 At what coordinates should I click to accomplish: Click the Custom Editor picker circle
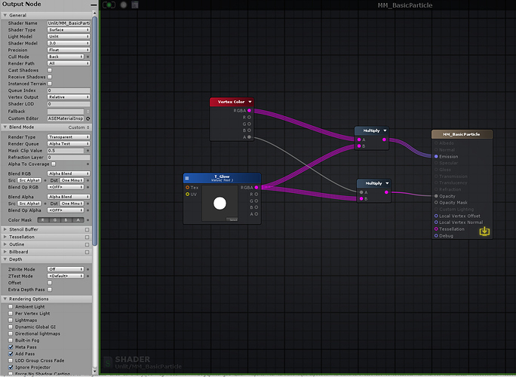88,118
